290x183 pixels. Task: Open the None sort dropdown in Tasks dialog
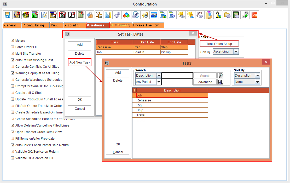257,82
